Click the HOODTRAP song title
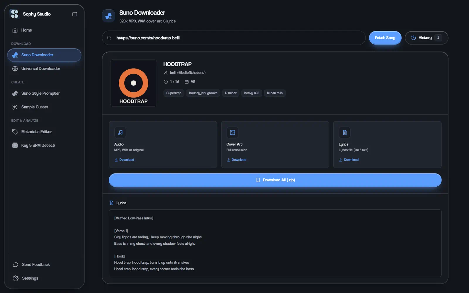Image resolution: width=469 pixels, height=293 pixels. [x=177, y=64]
